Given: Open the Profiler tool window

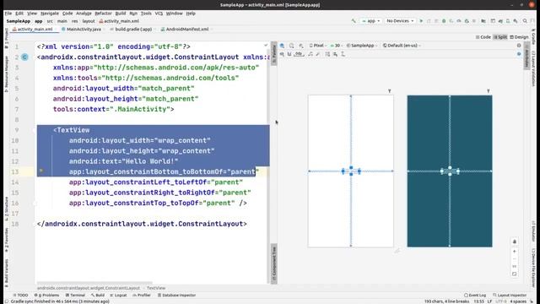Looking at the screenshot, I should pos(142,295).
